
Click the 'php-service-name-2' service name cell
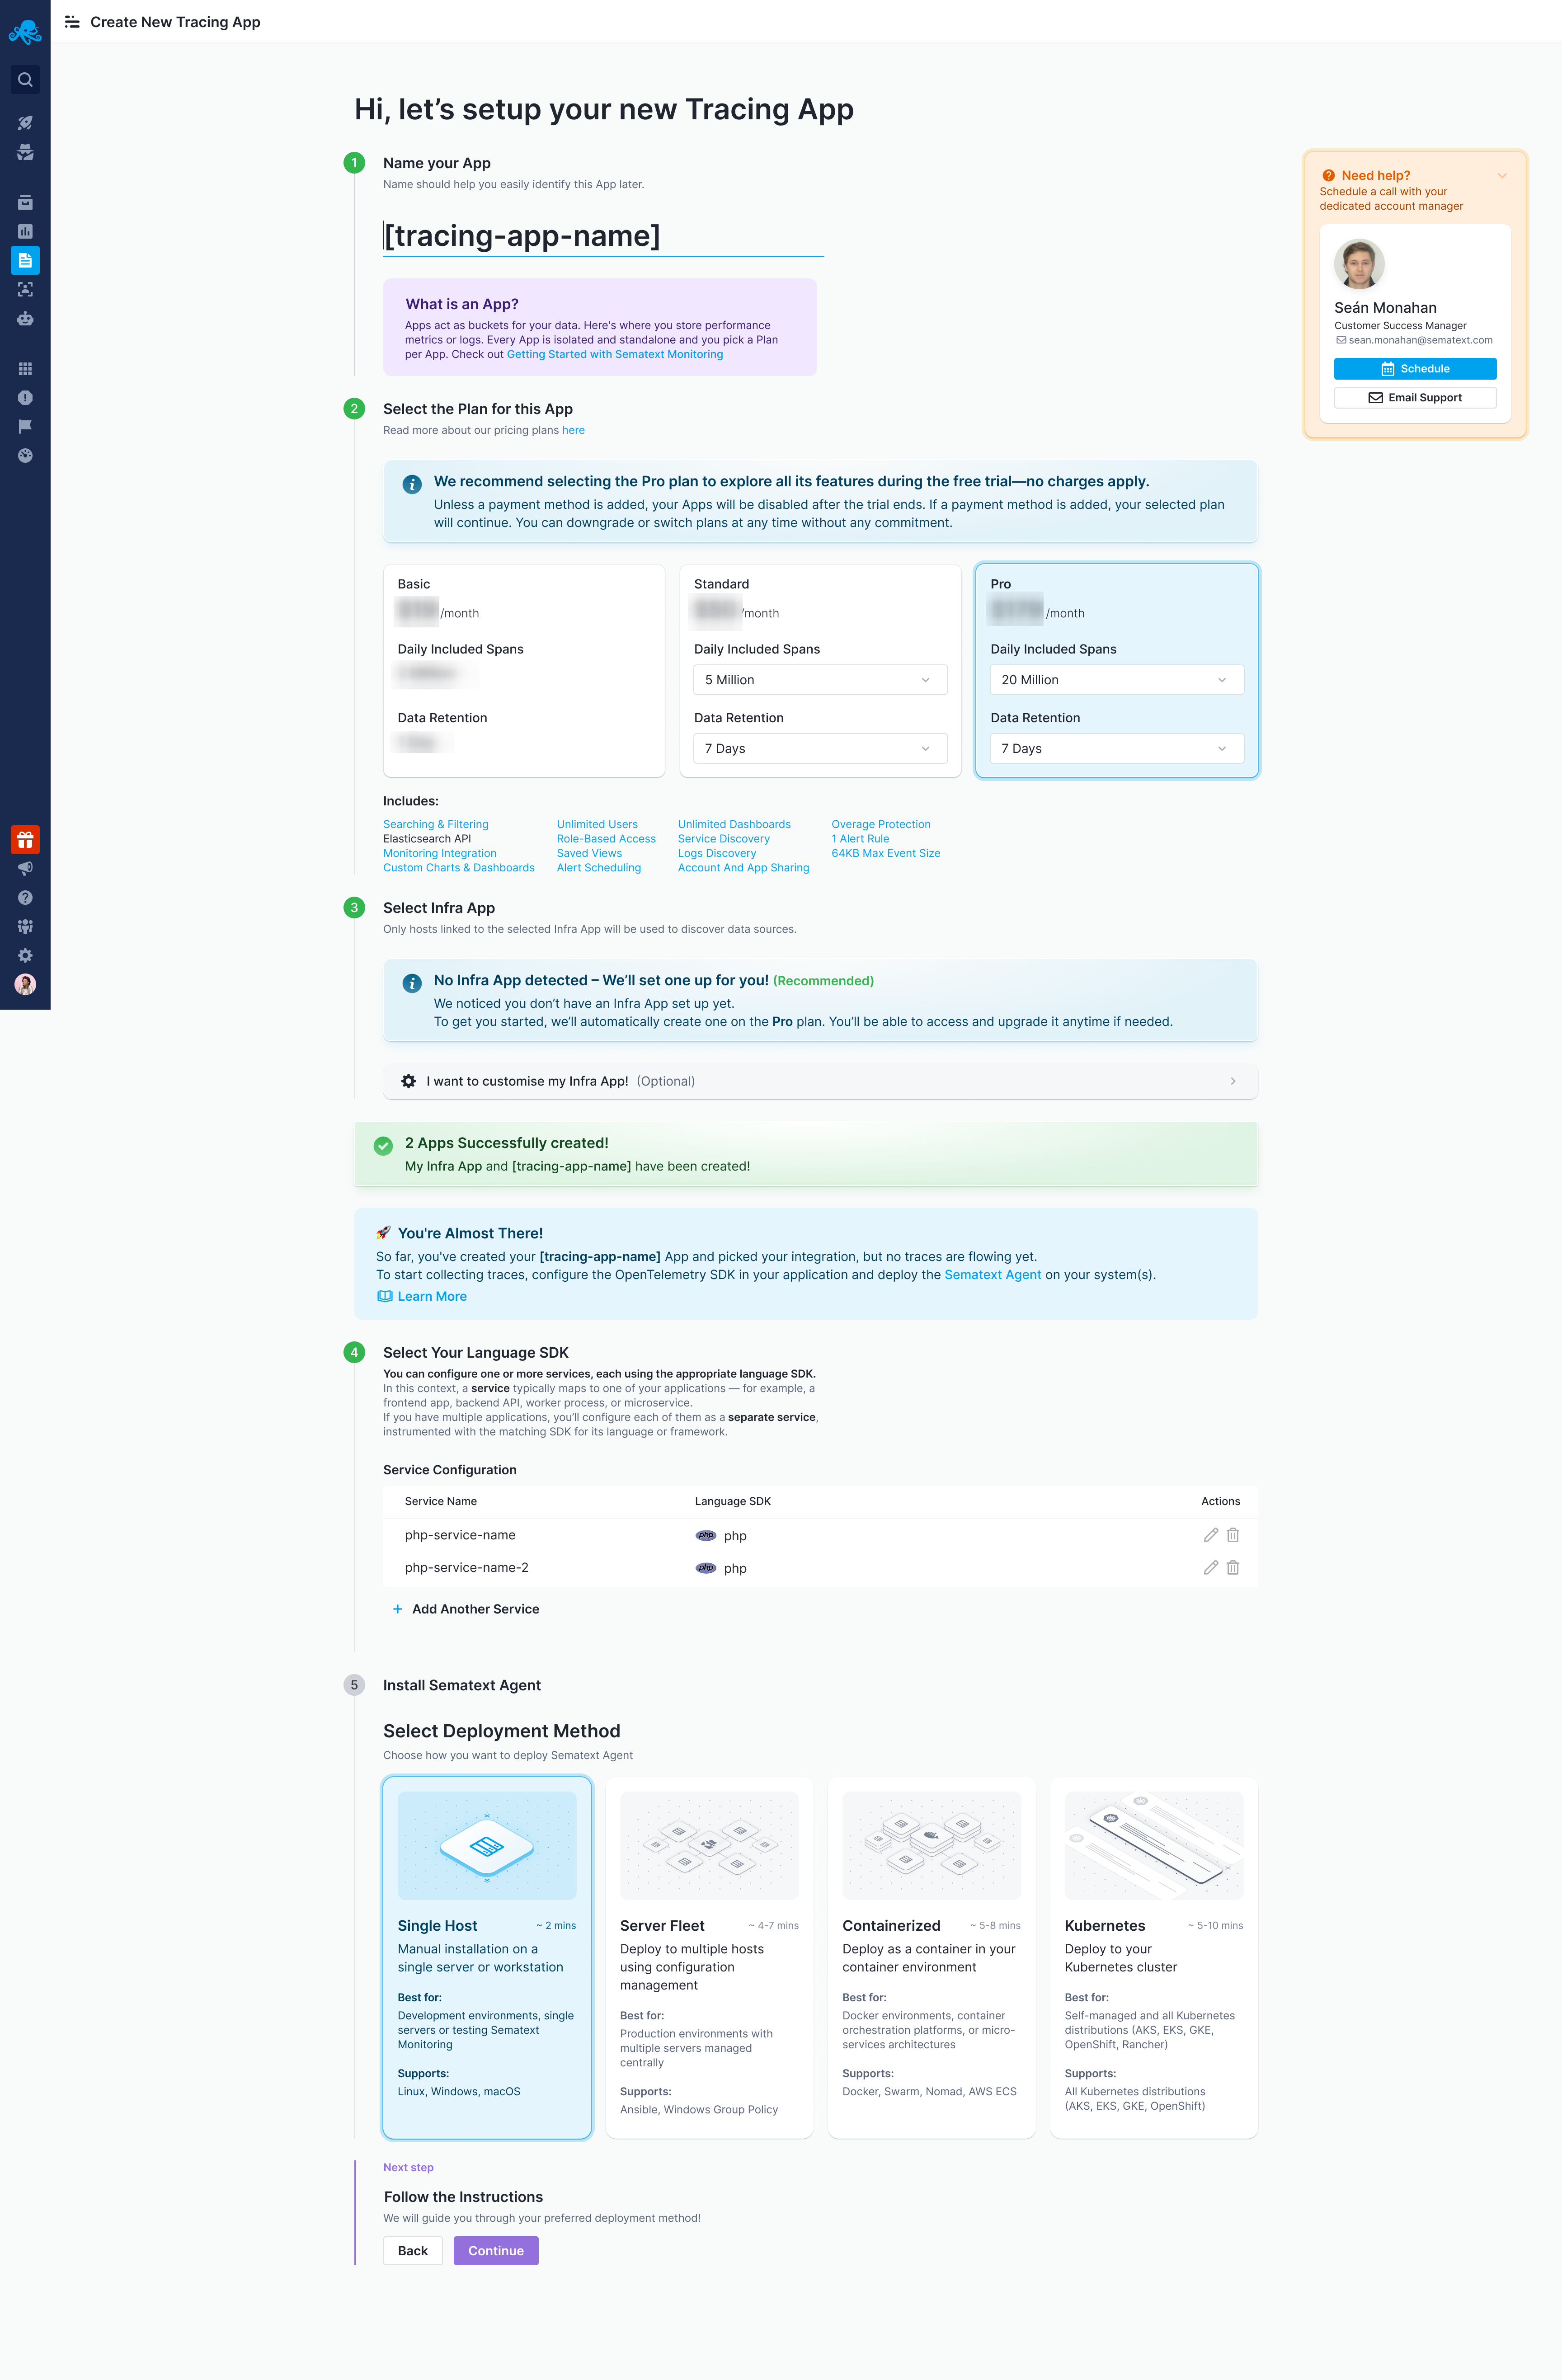(x=466, y=1567)
